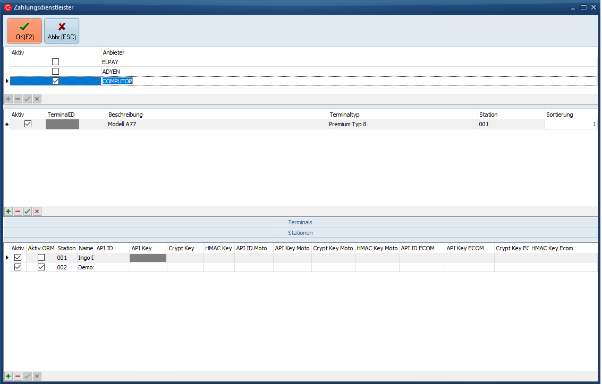Collapse the Terminals section bar
This screenshot has height=386, width=602.
[x=300, y=222]
